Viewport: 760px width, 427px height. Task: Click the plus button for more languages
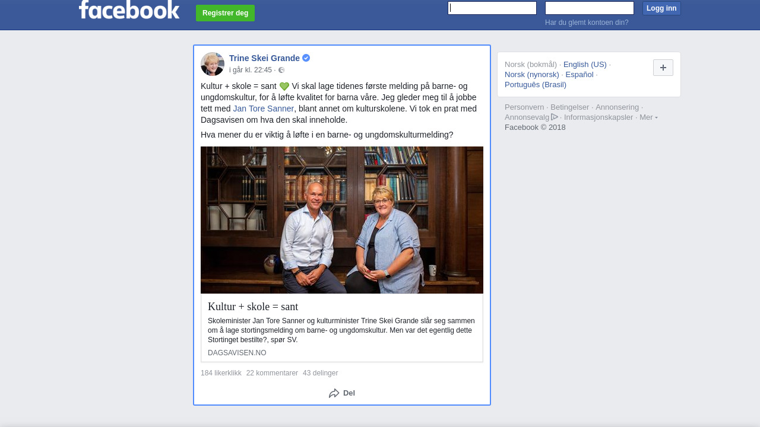pyautogui.click(x=663, y=68)
